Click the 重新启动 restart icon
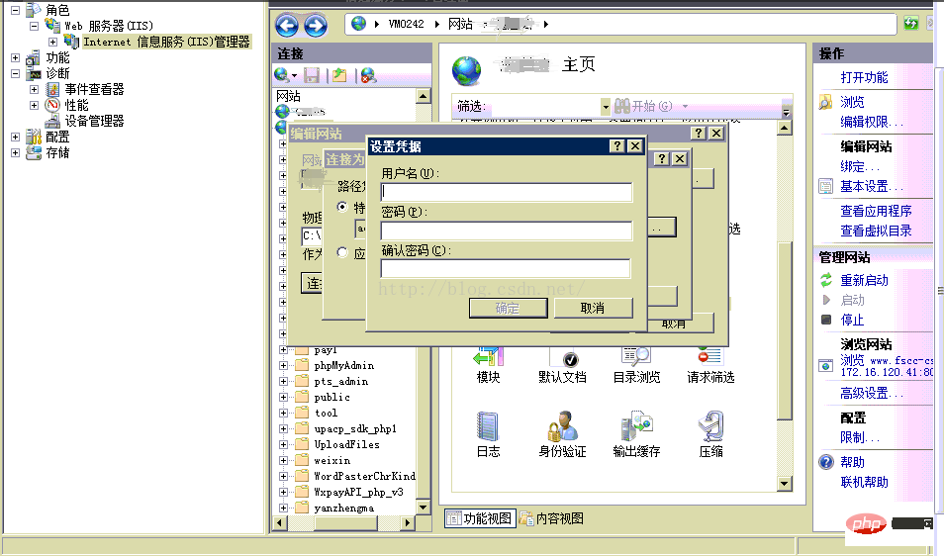 click(x=826, y=280)
